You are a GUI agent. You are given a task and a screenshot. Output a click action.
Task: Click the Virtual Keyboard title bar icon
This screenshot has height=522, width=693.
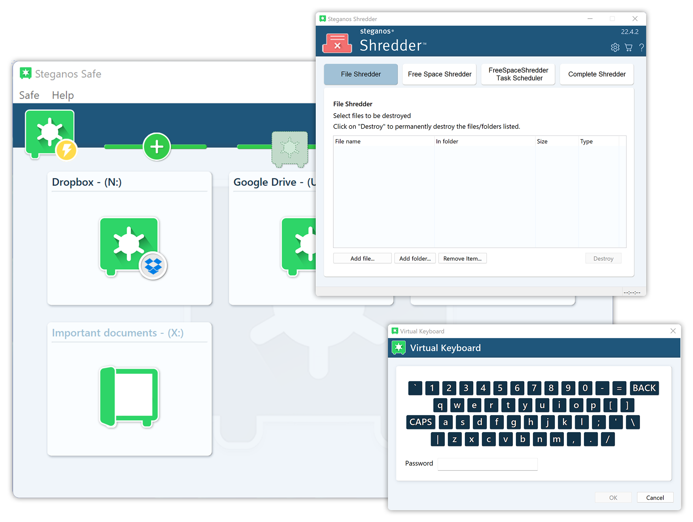395,331
